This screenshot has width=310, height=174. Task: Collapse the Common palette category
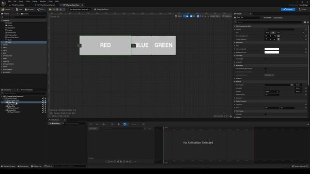2,20
